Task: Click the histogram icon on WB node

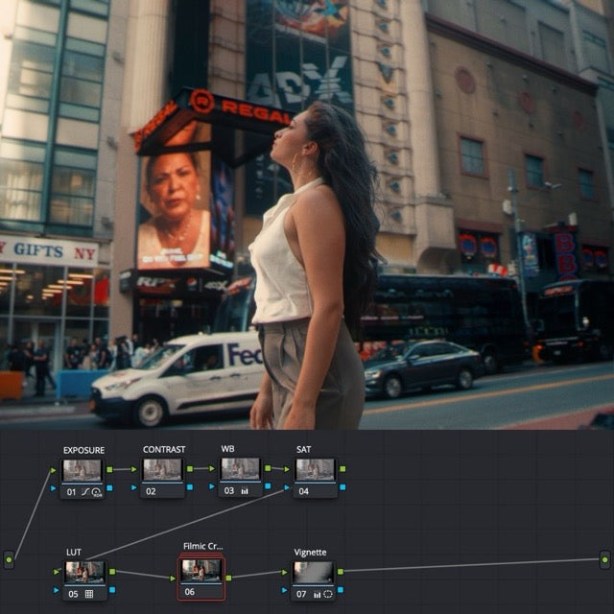Action: click(244, 491)
